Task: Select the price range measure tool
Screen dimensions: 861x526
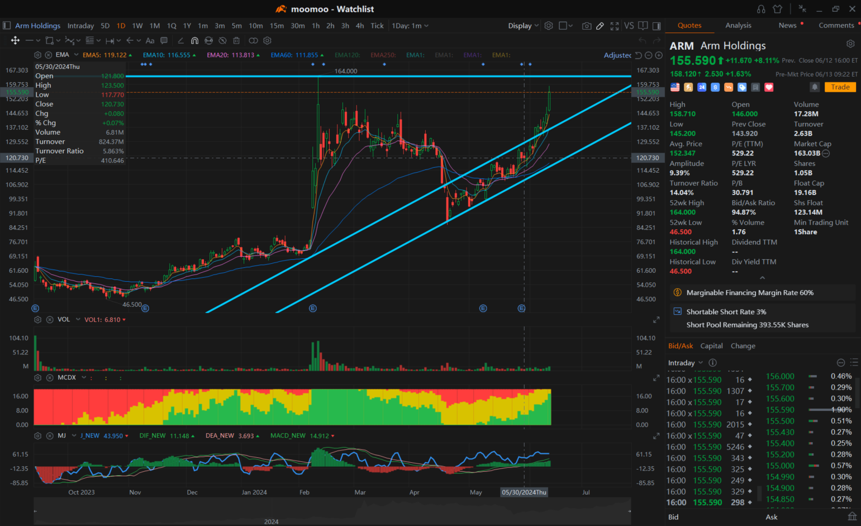Action: [110, 41]
